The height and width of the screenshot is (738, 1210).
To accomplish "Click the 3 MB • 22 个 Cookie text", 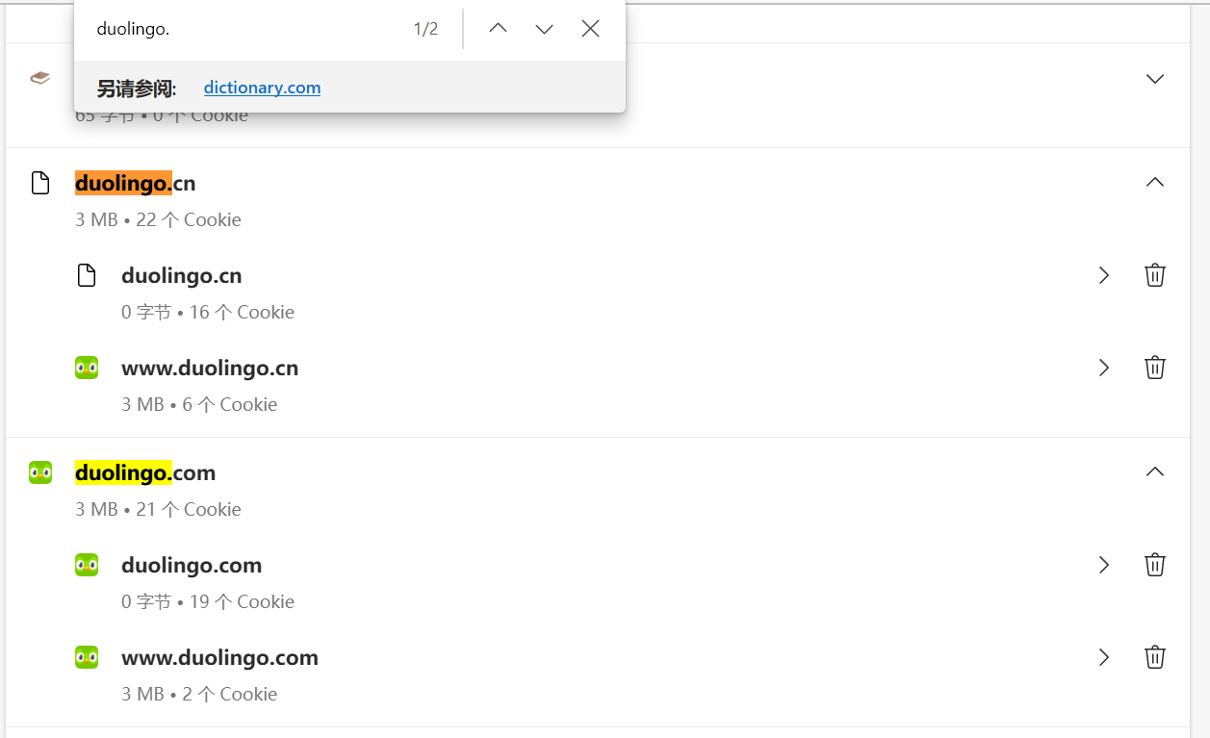I will tap(158, 219).
